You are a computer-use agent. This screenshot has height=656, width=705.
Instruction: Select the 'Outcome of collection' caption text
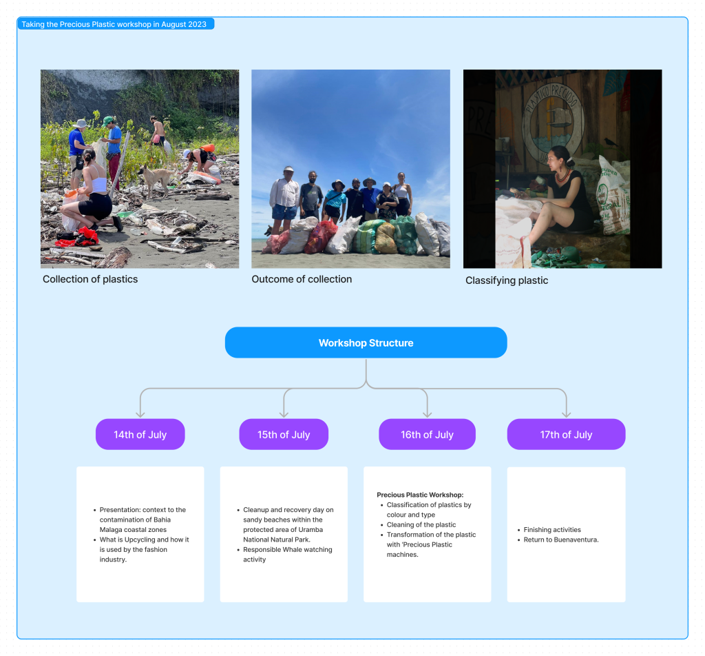302,279
